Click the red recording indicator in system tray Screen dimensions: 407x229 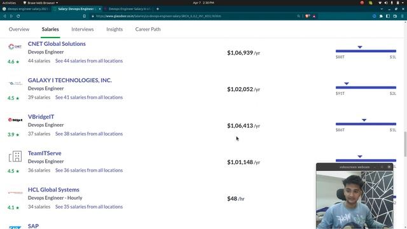(362, 3)
